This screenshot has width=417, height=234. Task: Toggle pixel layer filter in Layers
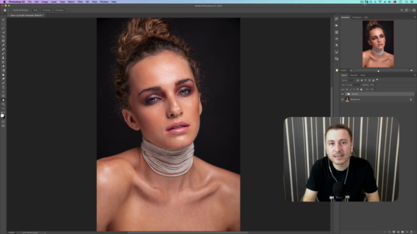click(358, 80)
